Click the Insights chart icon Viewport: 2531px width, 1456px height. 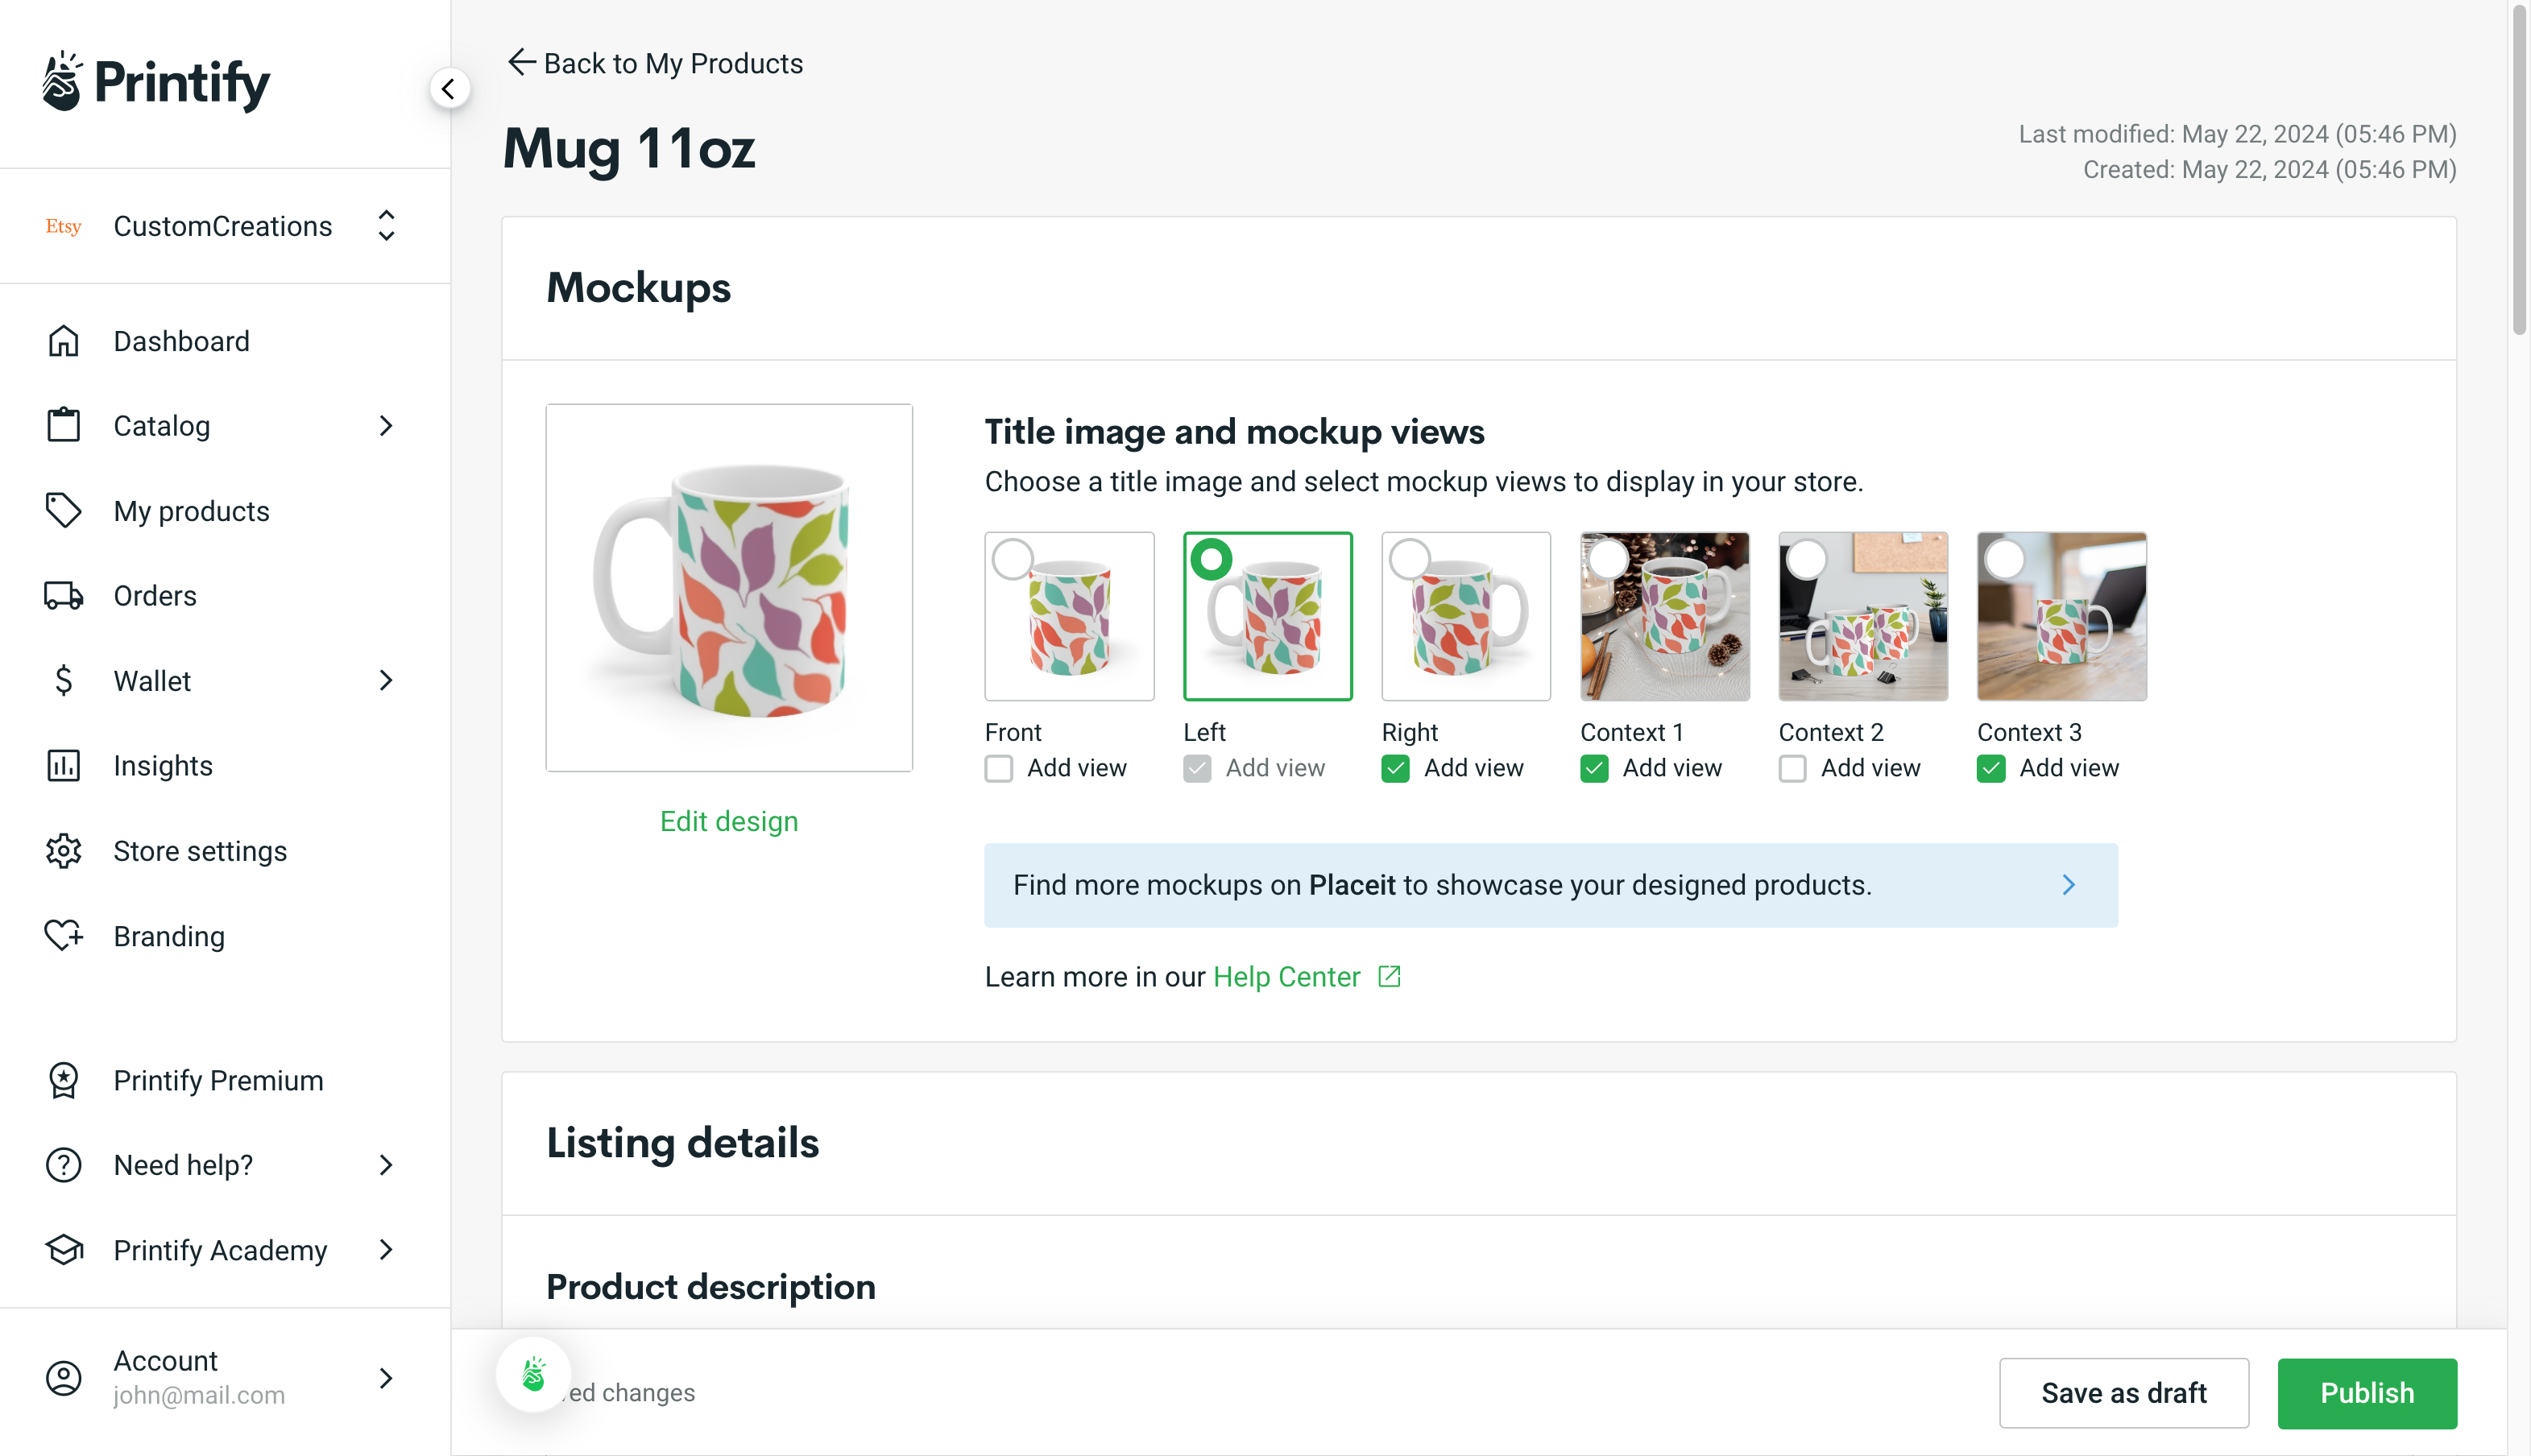pyautogui.click(x=63, y=766)
